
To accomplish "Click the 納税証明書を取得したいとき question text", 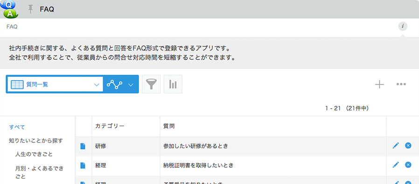I will pyautogui.click(x=198, y=166).
